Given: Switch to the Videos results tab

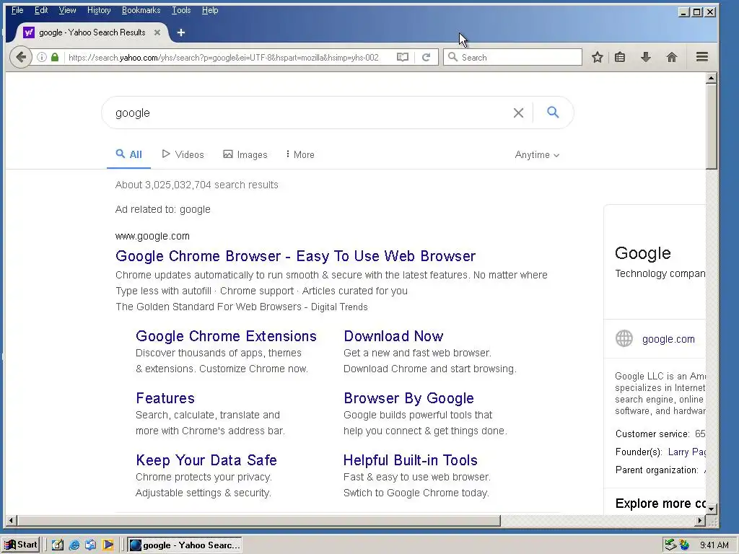Looking at the screenshot, I should click(183, 154).
